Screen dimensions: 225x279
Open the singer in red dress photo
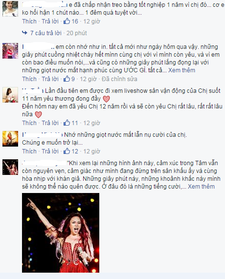click(61, 233)
